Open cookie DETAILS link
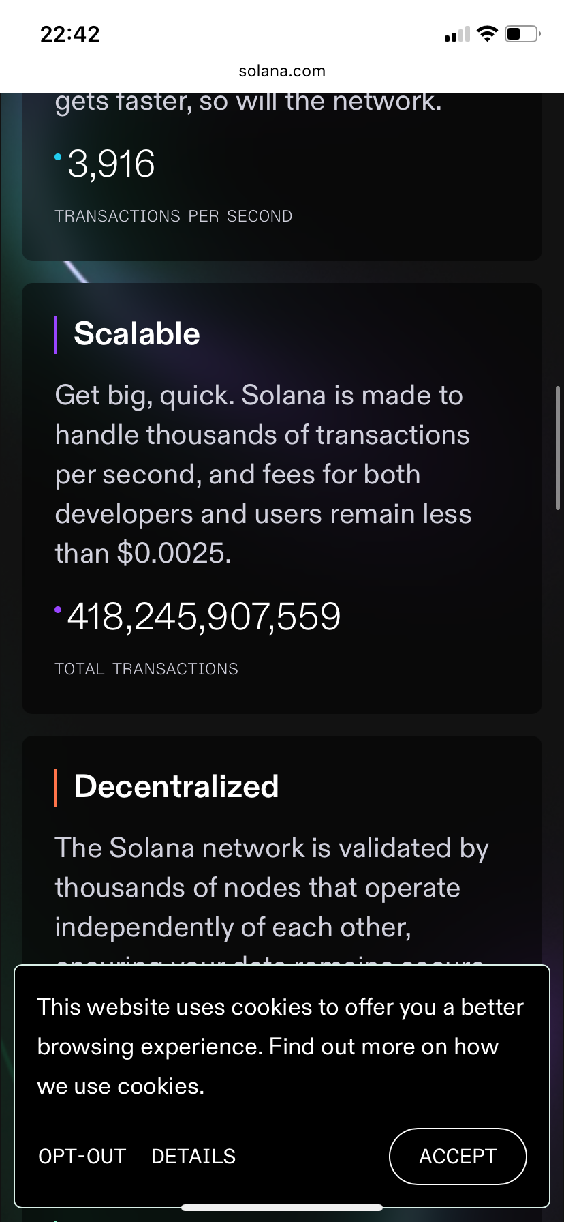Viewport: 564px width, 1222px height. (x=193, y=1157)
